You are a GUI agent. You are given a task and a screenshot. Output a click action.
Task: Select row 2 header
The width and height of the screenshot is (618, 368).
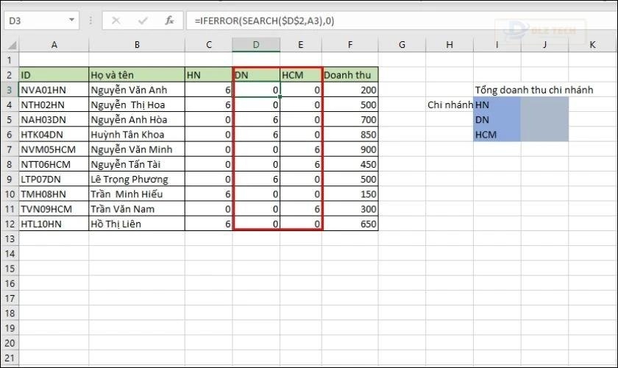pos(10,75)
